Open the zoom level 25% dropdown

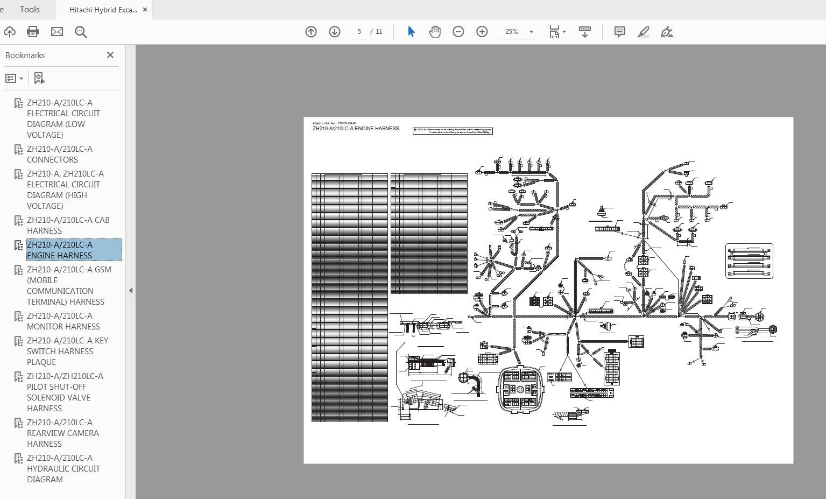tap(518, 32)
